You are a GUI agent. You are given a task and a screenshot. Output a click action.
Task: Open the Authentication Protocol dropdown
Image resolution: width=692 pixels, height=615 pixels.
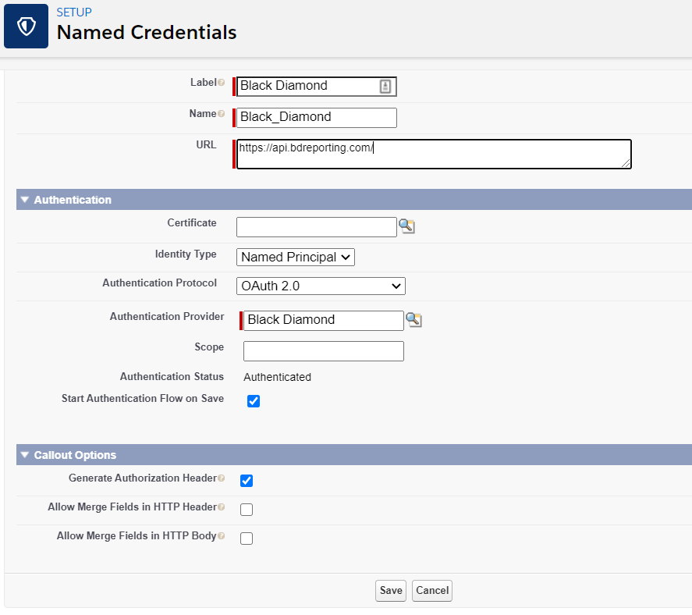321,286
